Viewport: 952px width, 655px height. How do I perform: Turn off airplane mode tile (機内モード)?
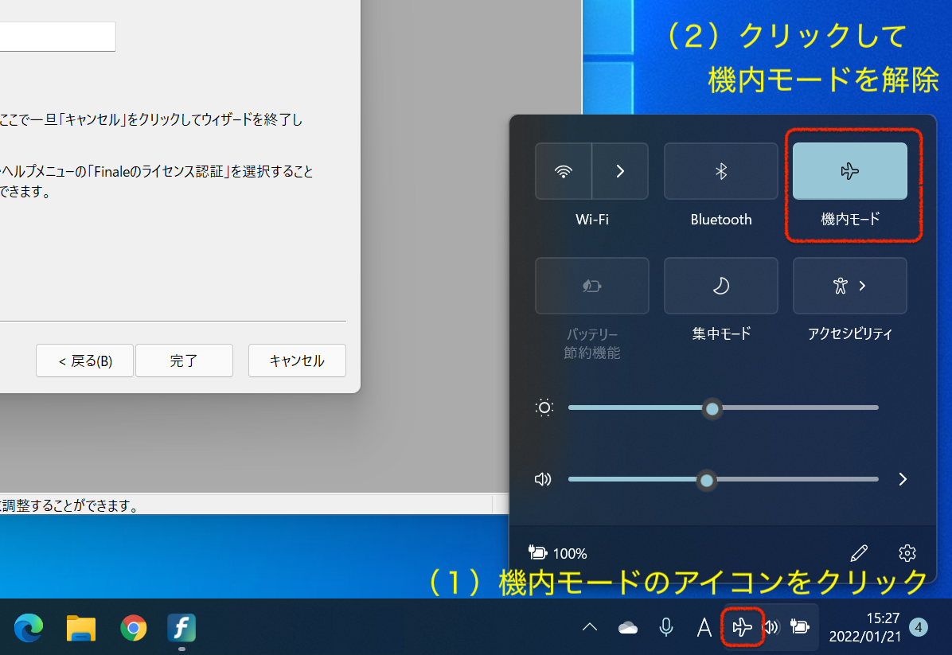849,171
